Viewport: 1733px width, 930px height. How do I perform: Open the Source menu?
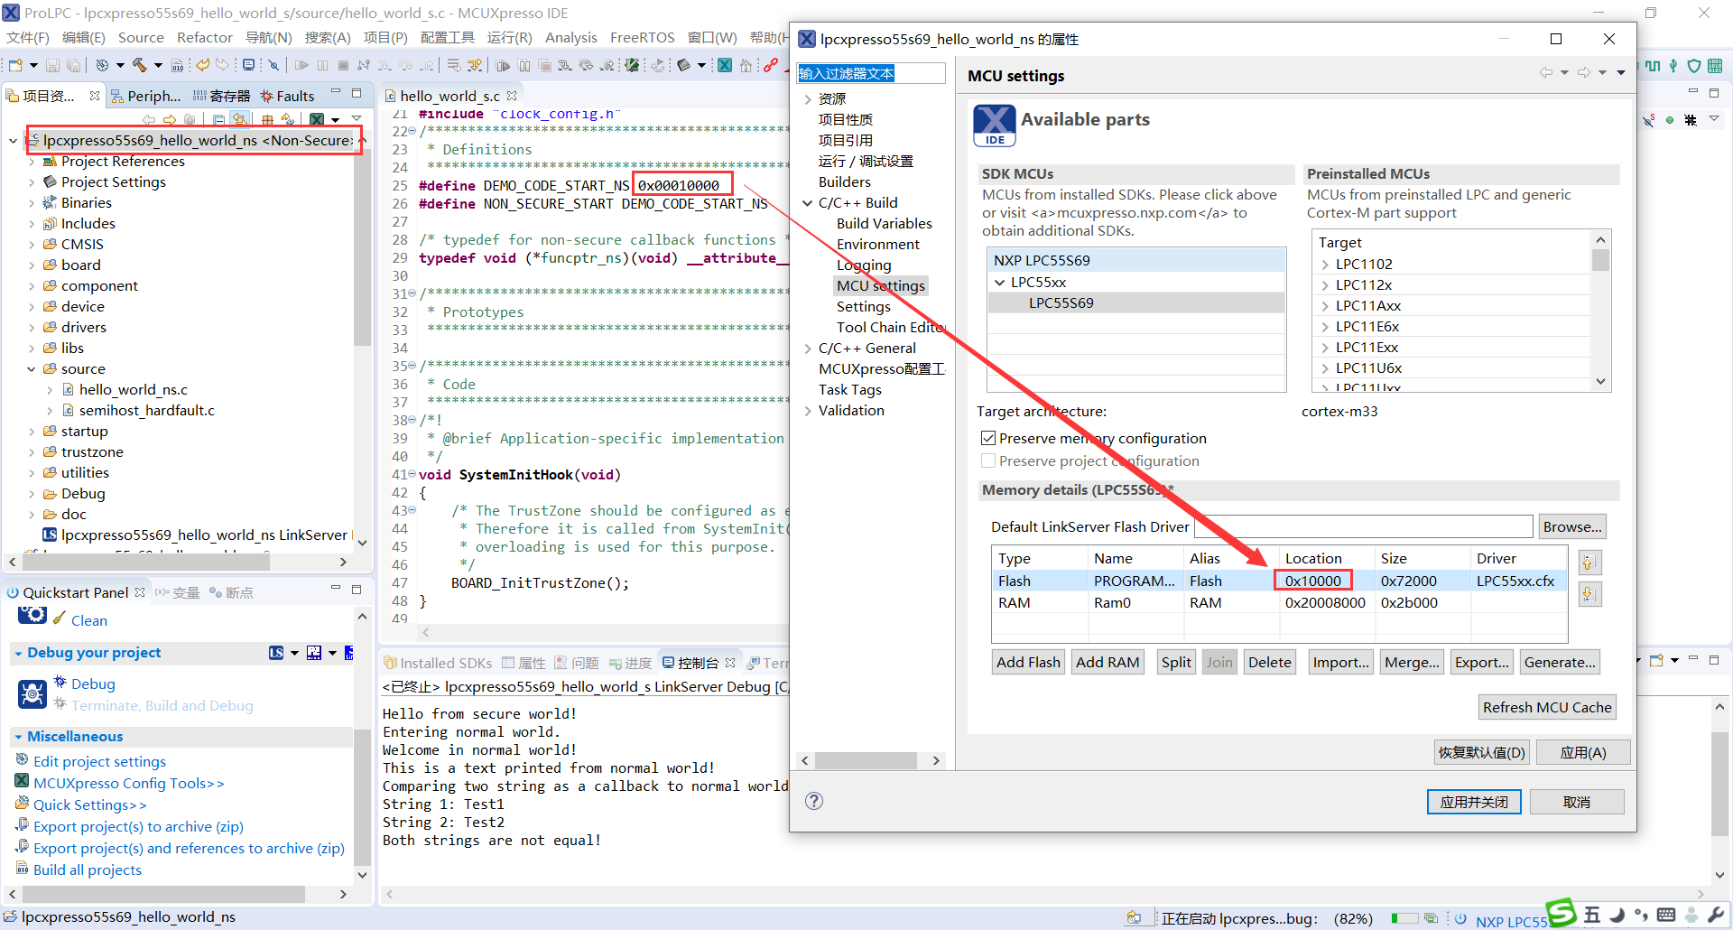point(141,38)
